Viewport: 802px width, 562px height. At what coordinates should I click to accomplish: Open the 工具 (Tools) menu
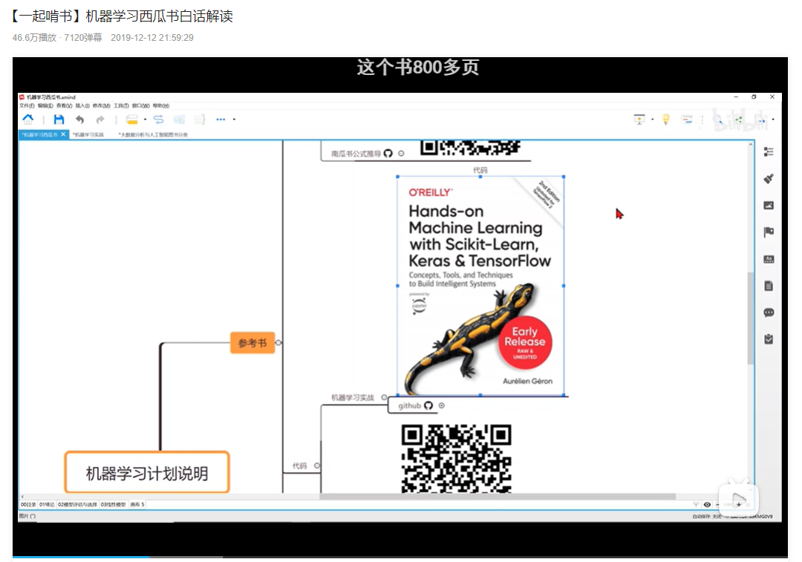[x=121, y=106]
